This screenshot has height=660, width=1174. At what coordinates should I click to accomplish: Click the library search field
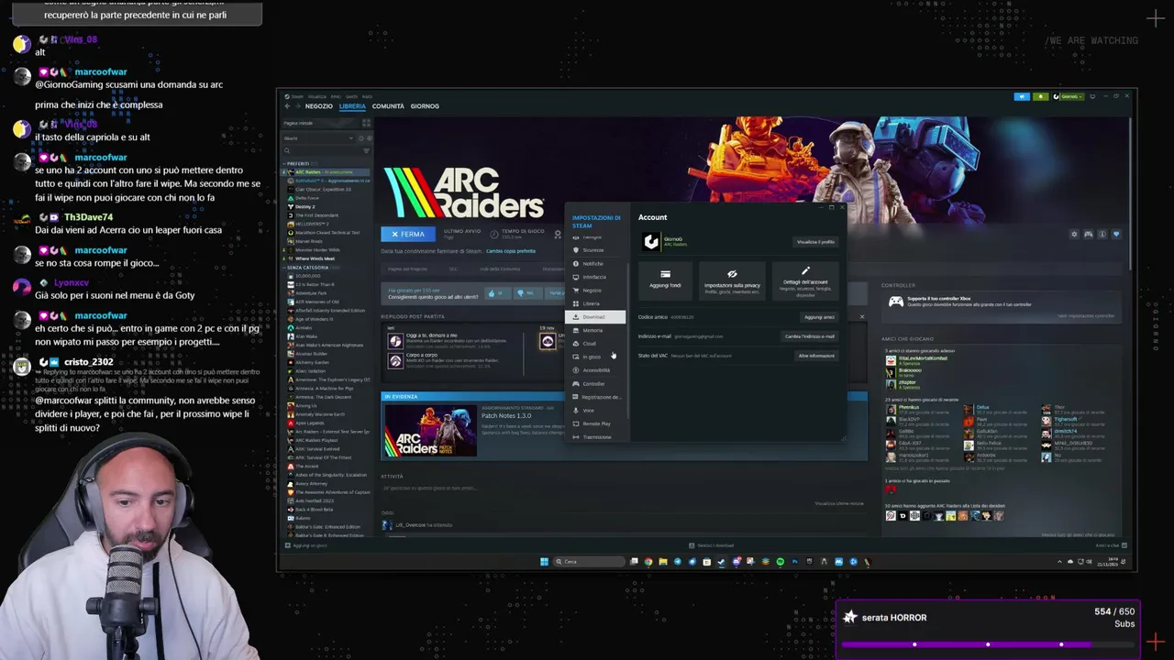click(321, 150)
